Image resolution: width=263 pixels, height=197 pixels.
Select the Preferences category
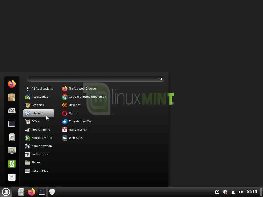coord(39,154)
